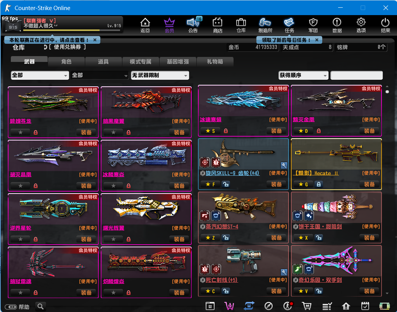Open the second 全部 filter dropdown
The width and height of the screenshot is (397, 312).
tap(100, 75)
